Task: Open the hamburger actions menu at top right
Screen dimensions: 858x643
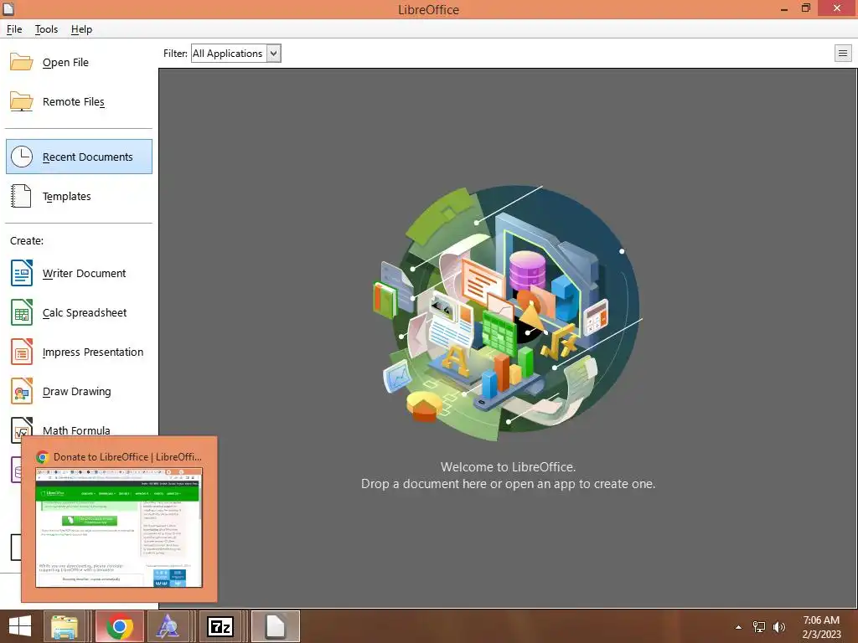Action: coord(843,54)
